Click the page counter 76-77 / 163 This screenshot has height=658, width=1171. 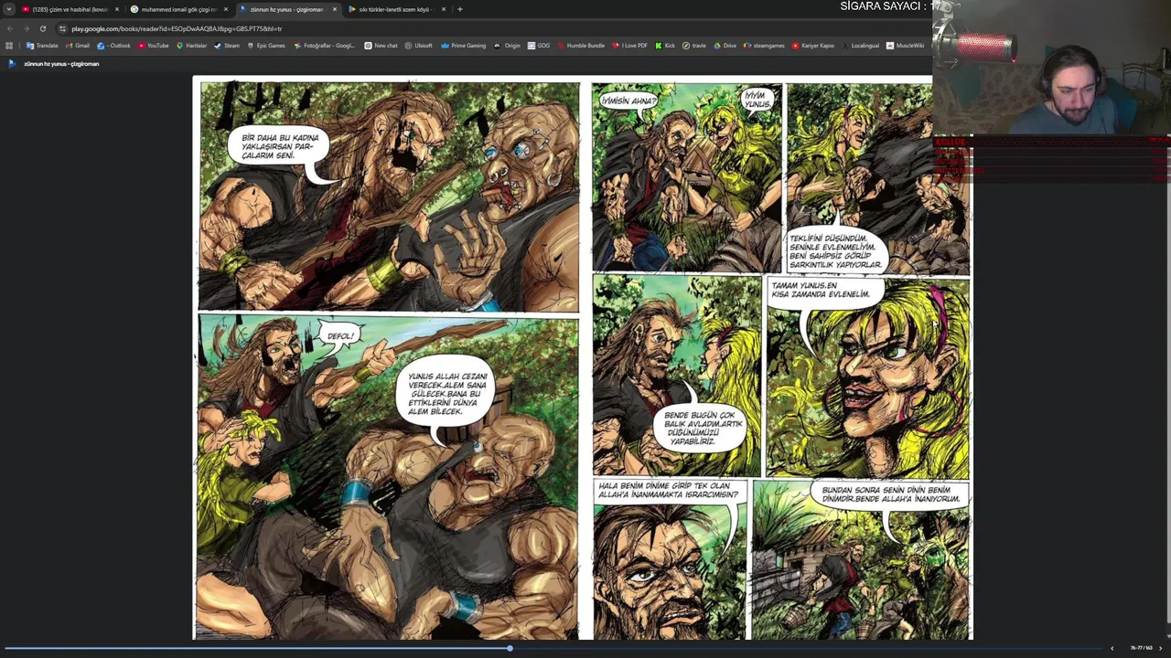pyautogui.click(x=1140, y=648)
